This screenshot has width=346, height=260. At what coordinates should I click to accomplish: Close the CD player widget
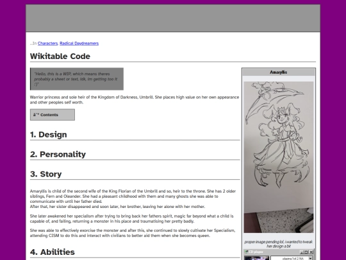311,252
